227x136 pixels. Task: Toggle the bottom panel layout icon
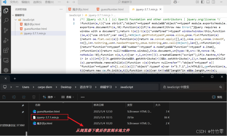coord(208,2)
